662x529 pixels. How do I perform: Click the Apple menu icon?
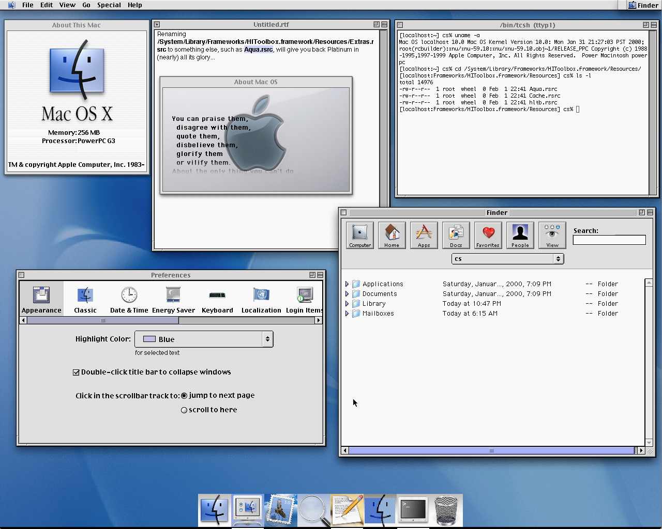pyautogui.click(x=11, y=5)
